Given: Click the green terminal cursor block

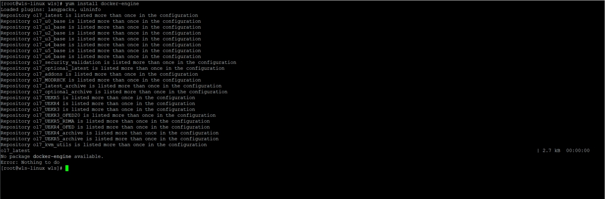Looking at the screenshot, I should click(67, 168).
